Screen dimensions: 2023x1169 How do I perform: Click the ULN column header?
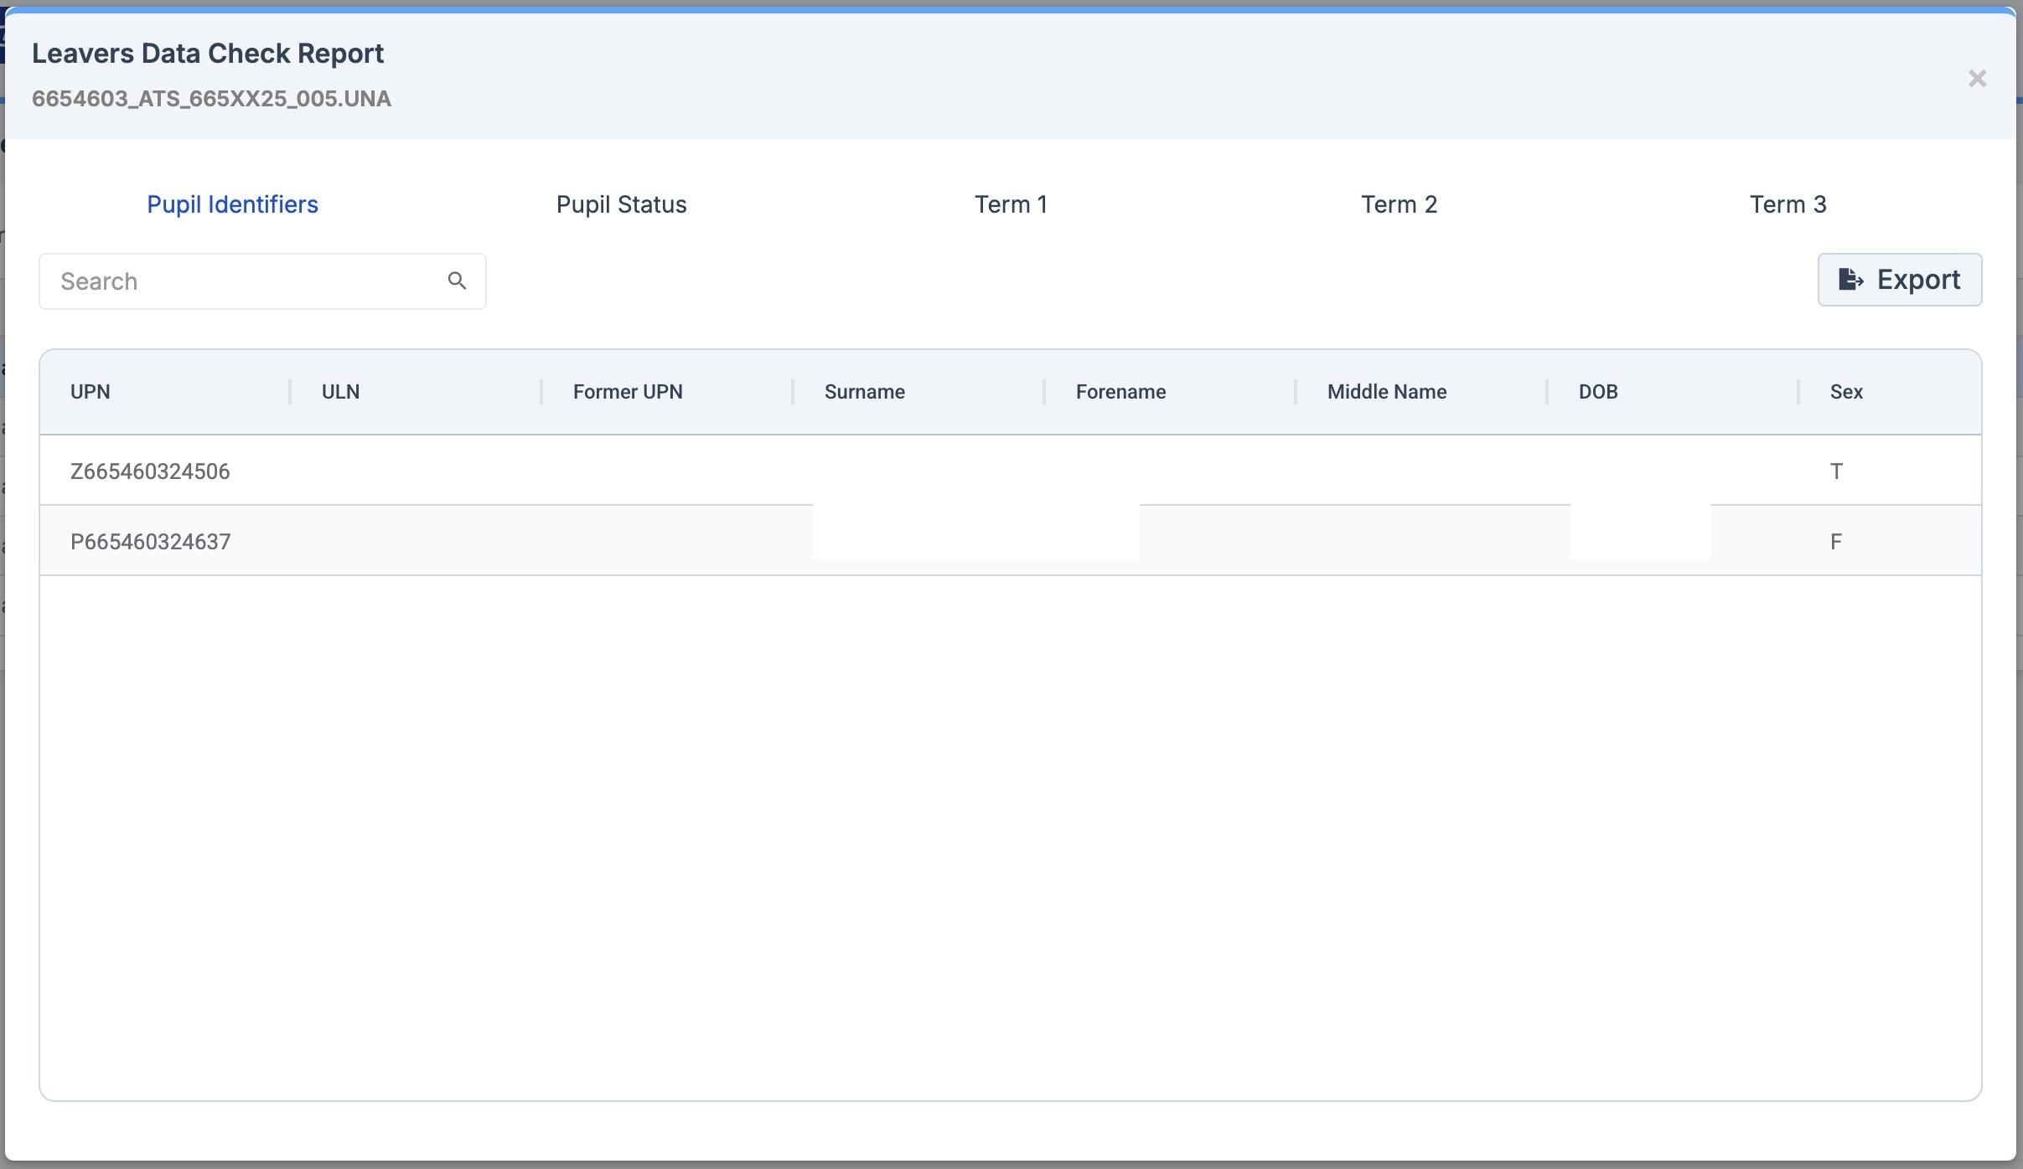tap(340, 392)
